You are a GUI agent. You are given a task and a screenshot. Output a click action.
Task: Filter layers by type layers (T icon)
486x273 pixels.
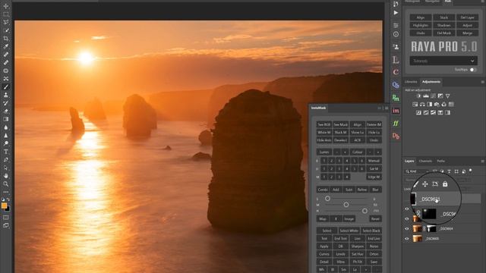[x=449, y=171]
